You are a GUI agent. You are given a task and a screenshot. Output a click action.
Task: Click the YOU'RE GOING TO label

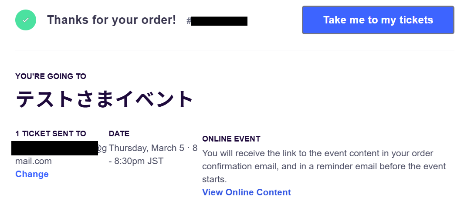[51, 76]
